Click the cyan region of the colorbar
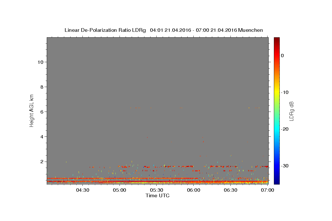The width and height of the screenshot is (332, 221). point(277,129)
